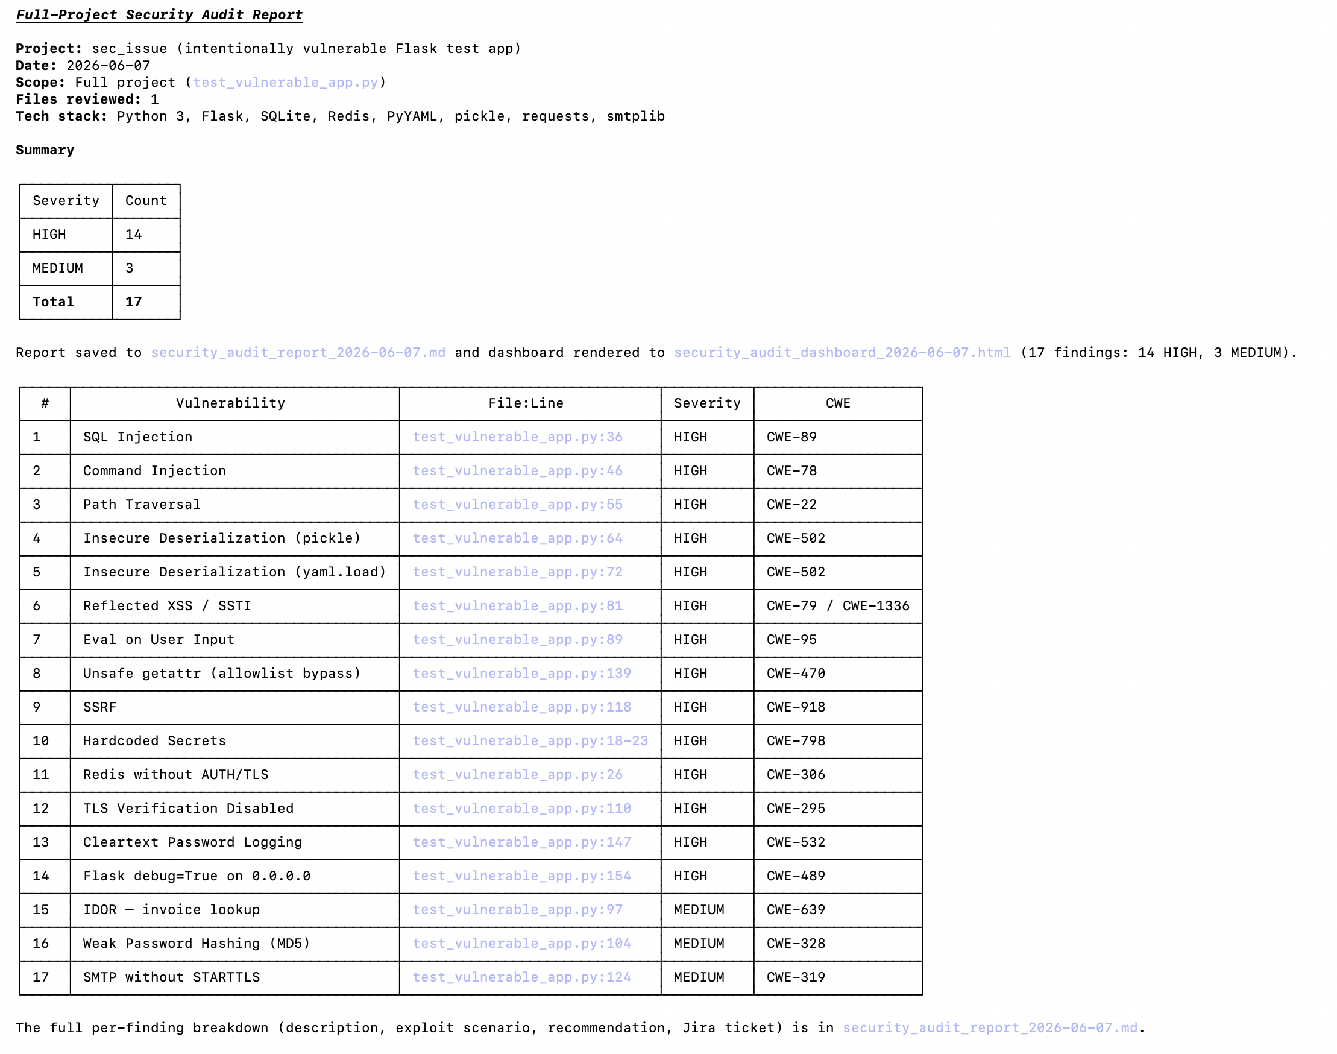Click the CWE-639 cell

point(838,910)
